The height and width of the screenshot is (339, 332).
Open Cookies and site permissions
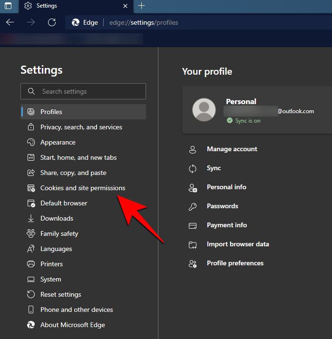[83, 188]
